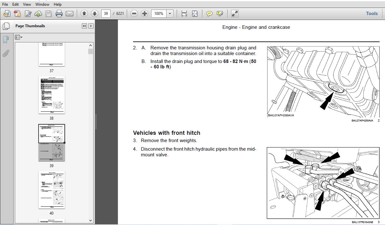Click the mid-mount valve illustration figure 3
The image size is (385, 225).
pyautogui.click(x=323, y=183)
